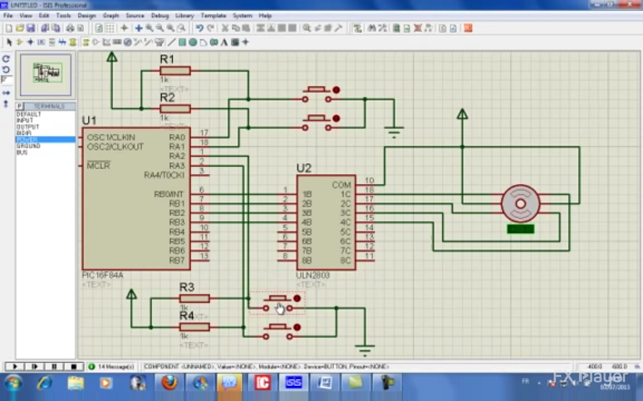Redo the last undone action
The height and width of the screenshot is (401, 643).
click(x=211, y=28)
